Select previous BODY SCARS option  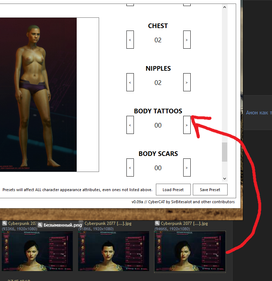(130, 168)
